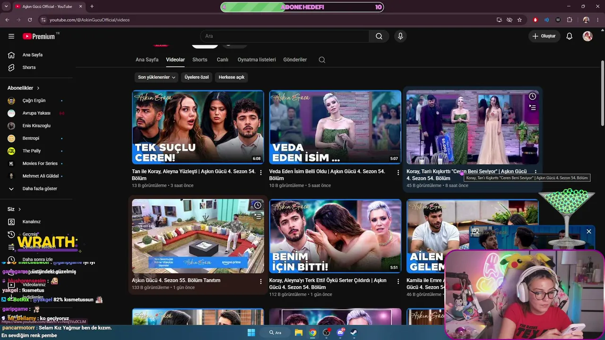
Task: Open the Chrome extensions puzzle menu
Action: (570, 20)
